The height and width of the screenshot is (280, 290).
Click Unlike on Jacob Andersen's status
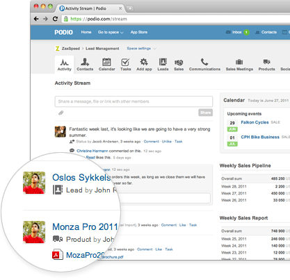[167, 141]
